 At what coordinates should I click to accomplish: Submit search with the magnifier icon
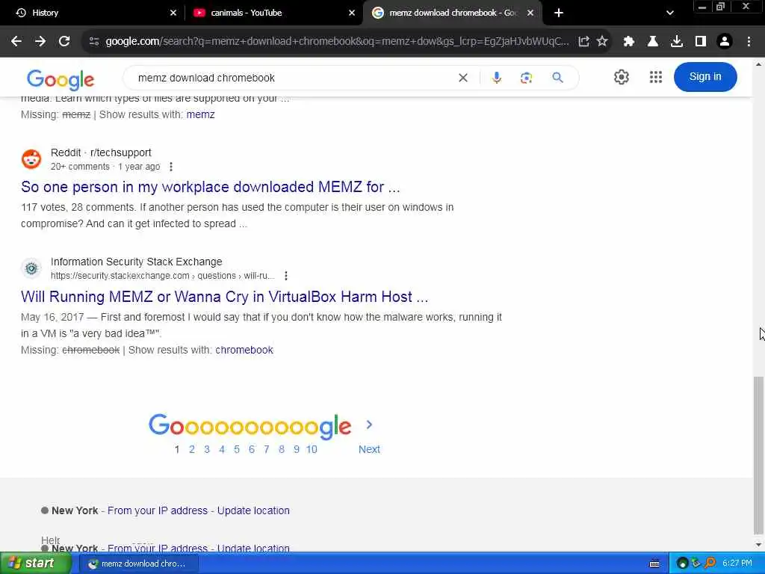coord(557,78)
